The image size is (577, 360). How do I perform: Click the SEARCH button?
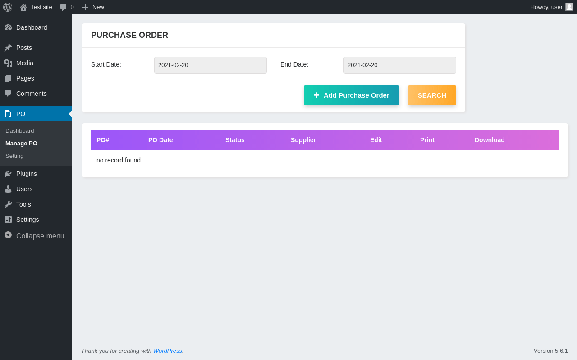click(x=432, y=95)
